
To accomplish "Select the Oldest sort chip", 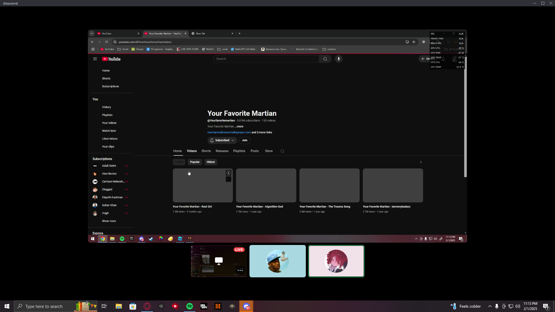I will click(x=210, y=162).
